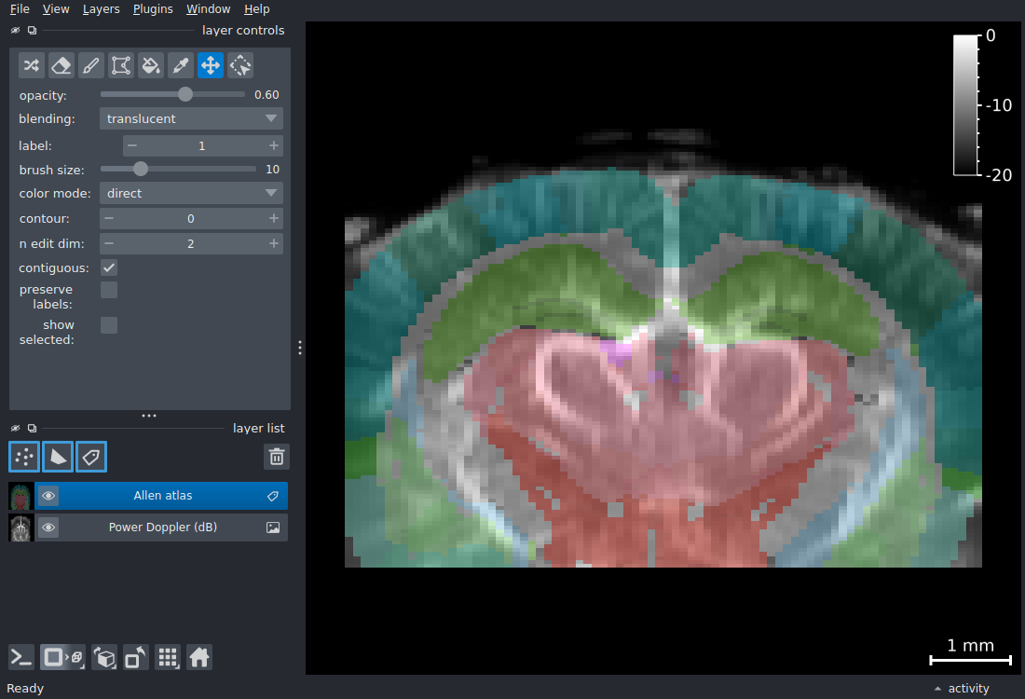Add a new points layer

pos(24,457)
